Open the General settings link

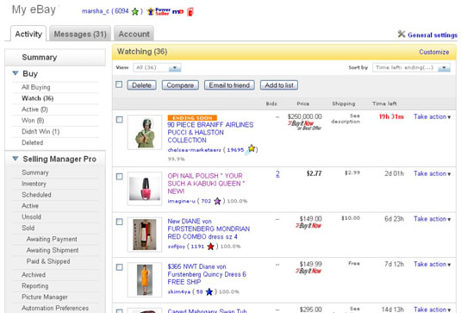point(433,35)
